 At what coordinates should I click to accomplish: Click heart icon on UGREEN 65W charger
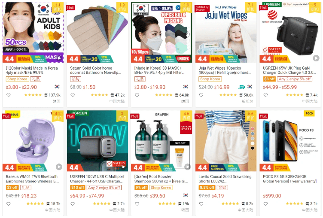coord(265,95)
